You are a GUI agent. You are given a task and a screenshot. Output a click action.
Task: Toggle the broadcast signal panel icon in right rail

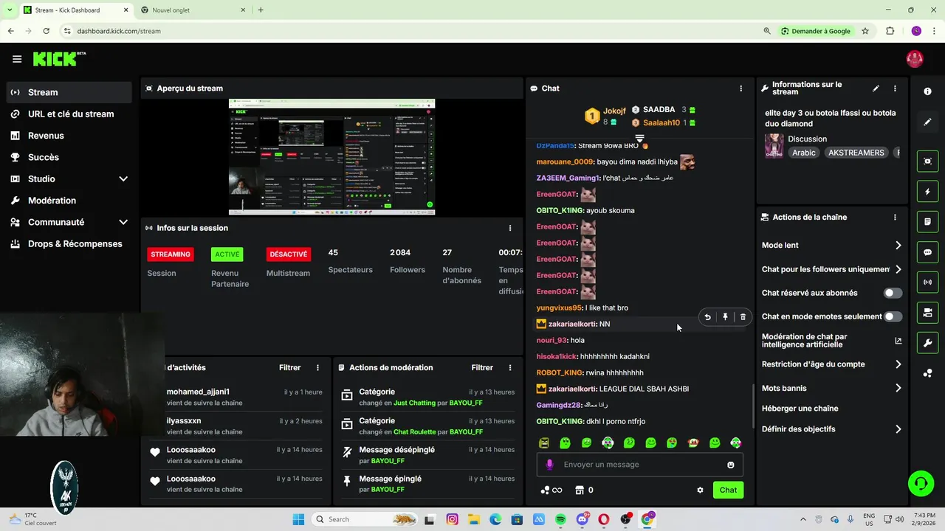coord(927,282)
